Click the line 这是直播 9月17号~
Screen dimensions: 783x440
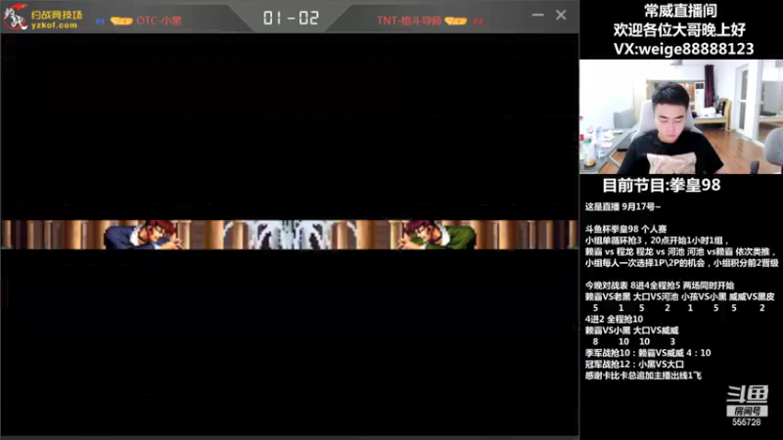[x=622, y=206]
